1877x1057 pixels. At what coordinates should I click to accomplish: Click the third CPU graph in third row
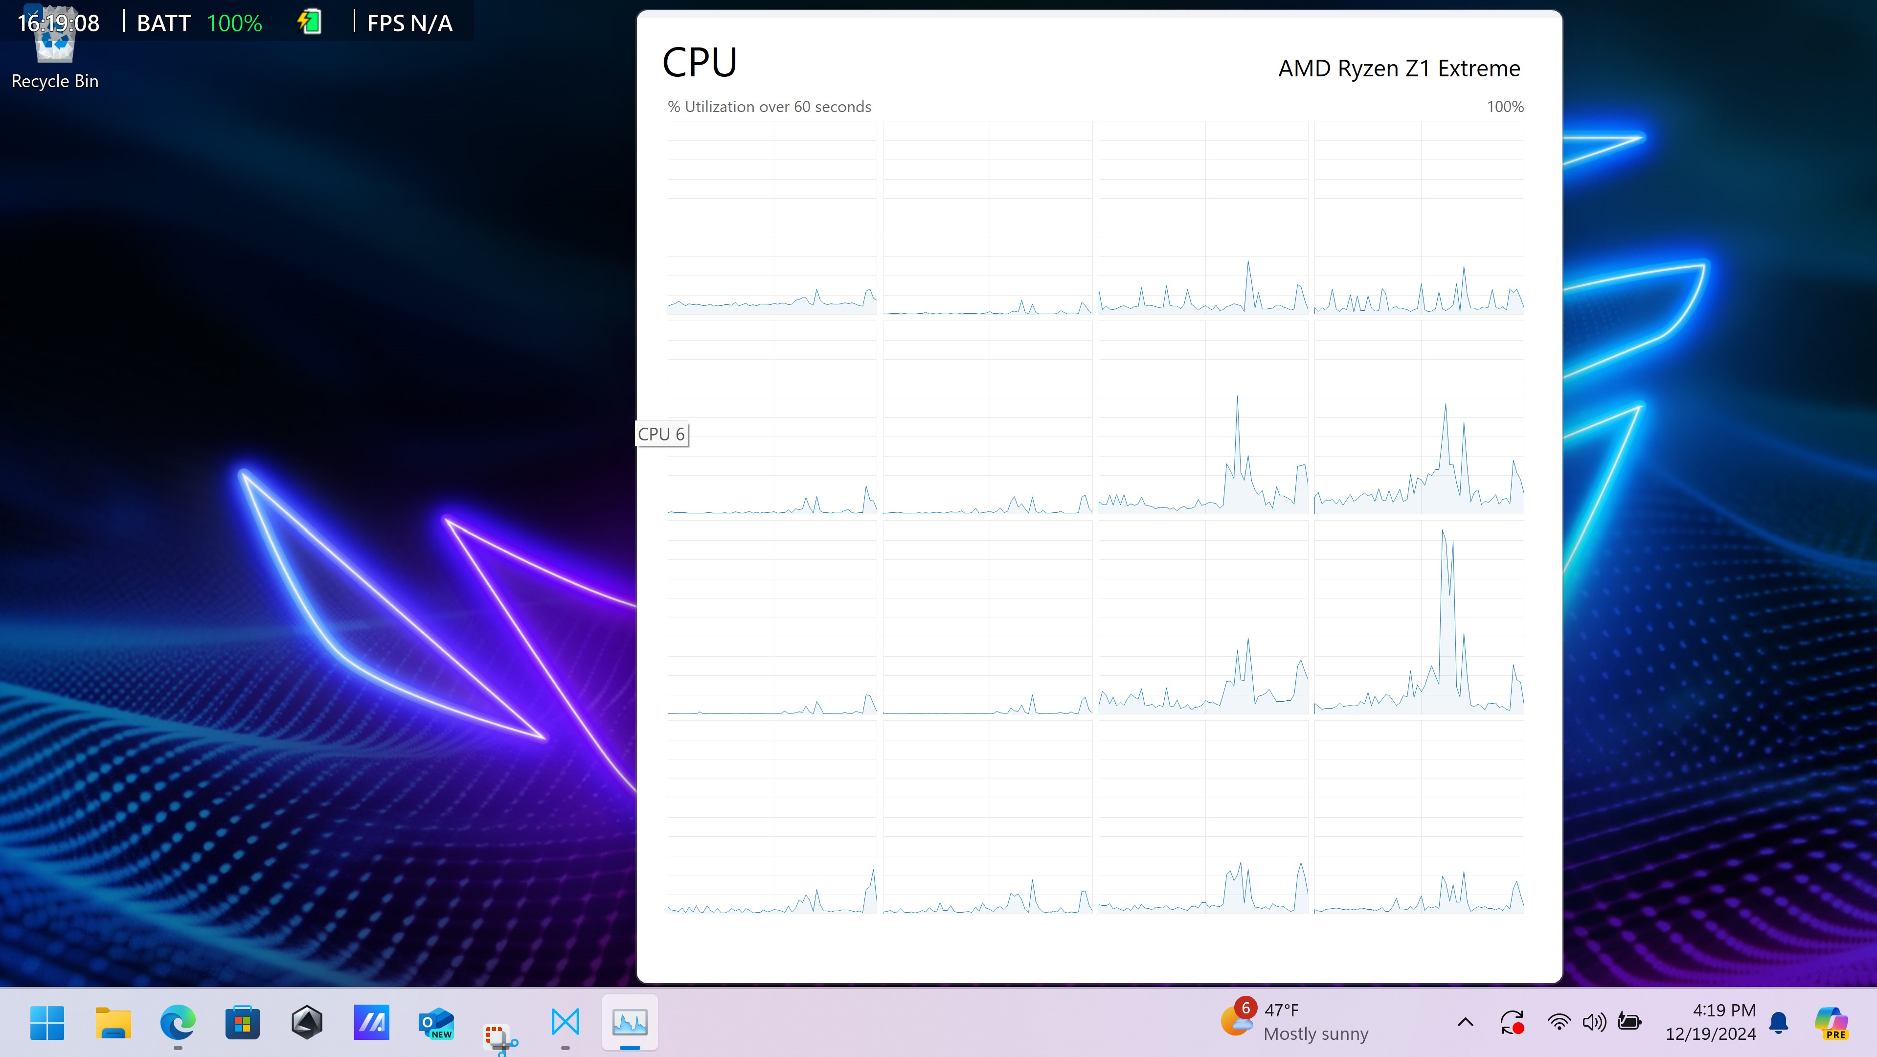(1203, 618)
